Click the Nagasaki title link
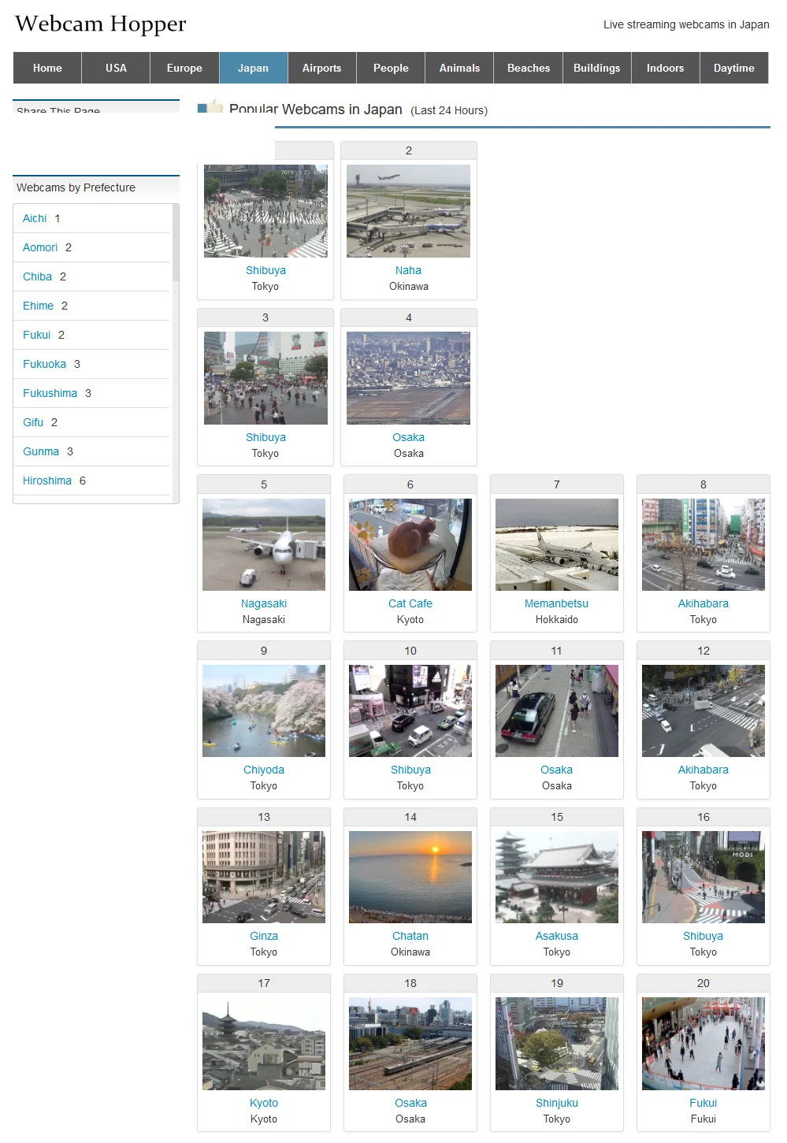This screenshot has height=1143, width=787. [264, 603]
